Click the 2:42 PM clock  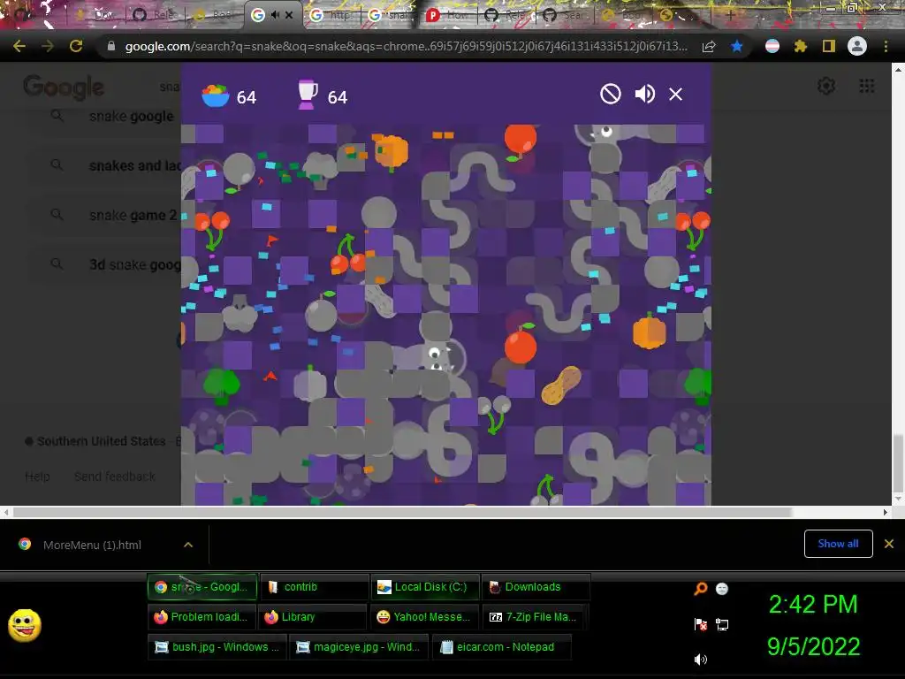(813, 605)
